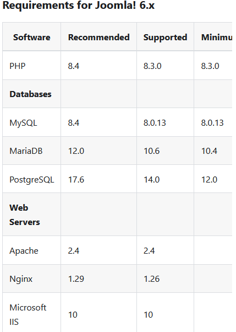
Task: Click the MariaDB row label
Action: 26,151
